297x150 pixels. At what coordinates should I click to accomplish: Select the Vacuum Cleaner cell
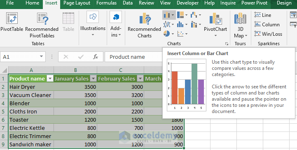point(31,95)
